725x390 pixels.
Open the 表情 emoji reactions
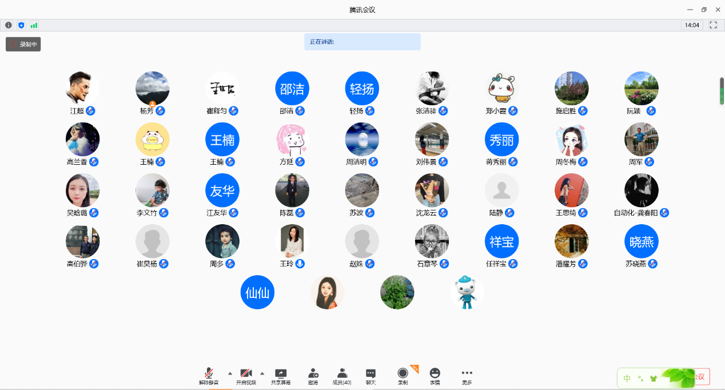(x=435, y=376)
